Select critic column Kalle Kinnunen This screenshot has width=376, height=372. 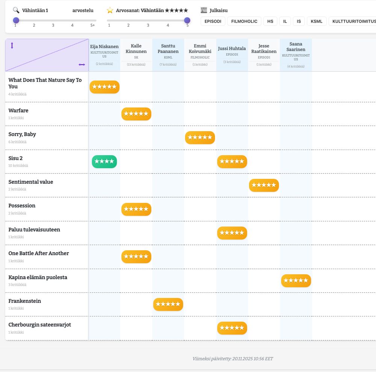coord(136,55)
